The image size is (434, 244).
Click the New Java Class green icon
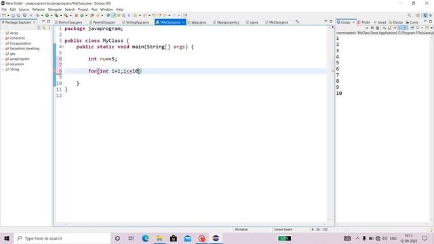tap(82, 16)
